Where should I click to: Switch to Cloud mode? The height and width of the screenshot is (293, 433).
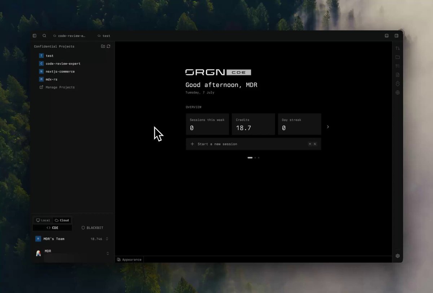pyautogui.click(x=62, y=220)
